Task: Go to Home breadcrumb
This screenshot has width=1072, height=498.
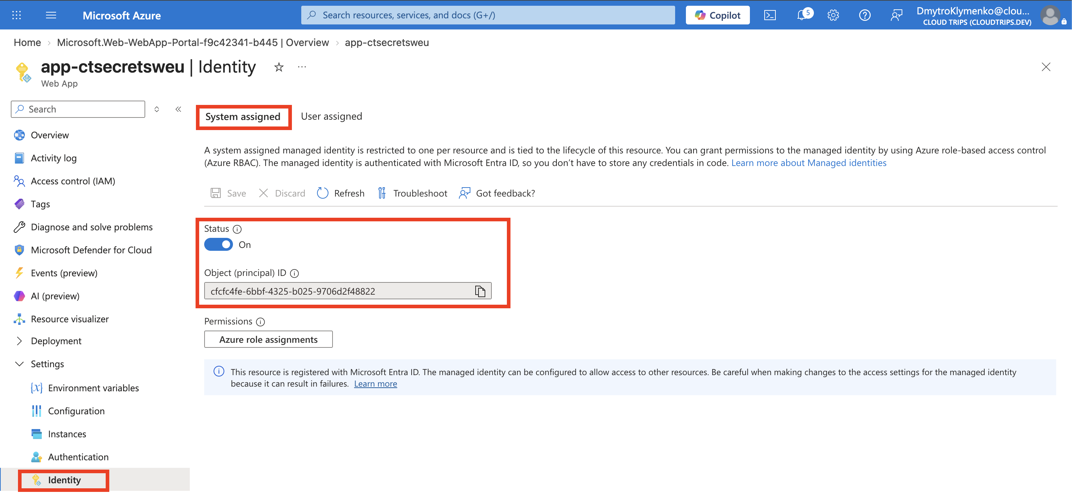Action: click(27, 42)
